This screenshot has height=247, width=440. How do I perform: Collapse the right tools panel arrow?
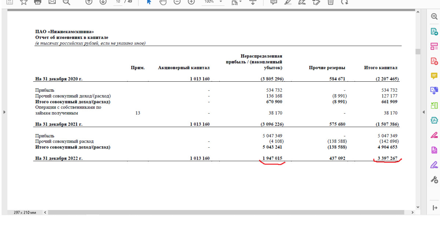click(423, 112)
